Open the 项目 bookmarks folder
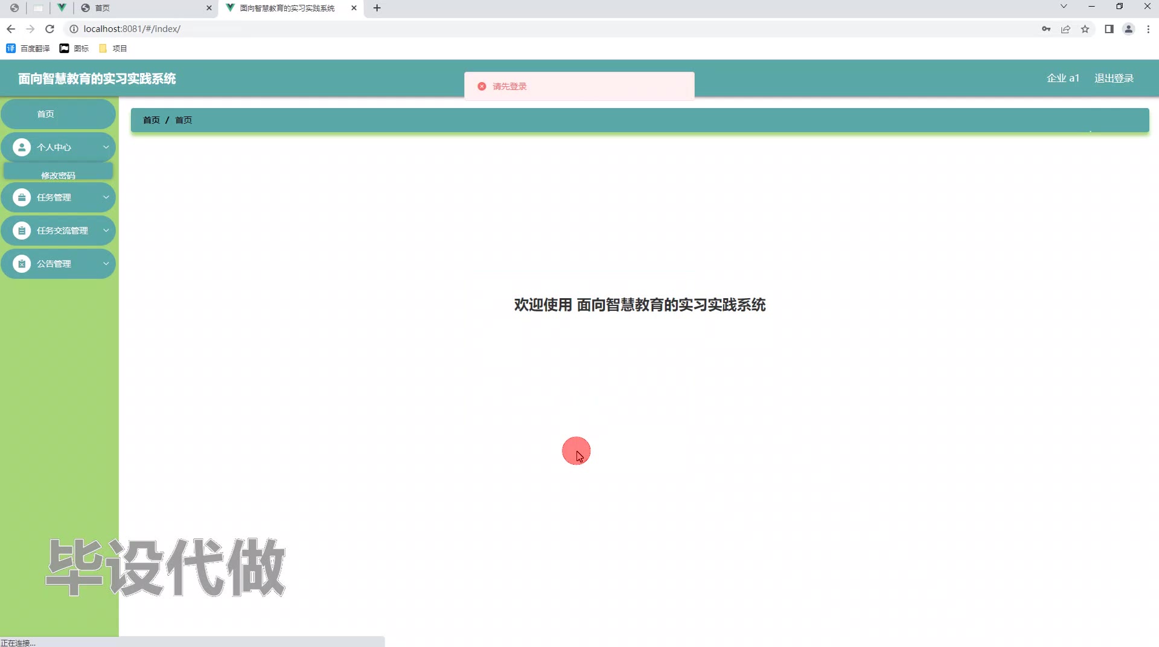Screen dimensions: 1159x647 [x=113, y=48]
